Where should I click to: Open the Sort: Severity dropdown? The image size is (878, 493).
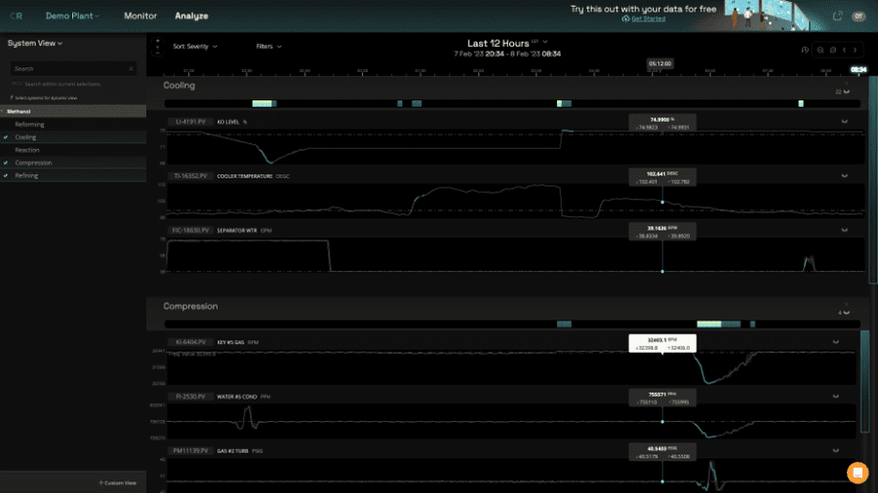(x=195, y=46)
